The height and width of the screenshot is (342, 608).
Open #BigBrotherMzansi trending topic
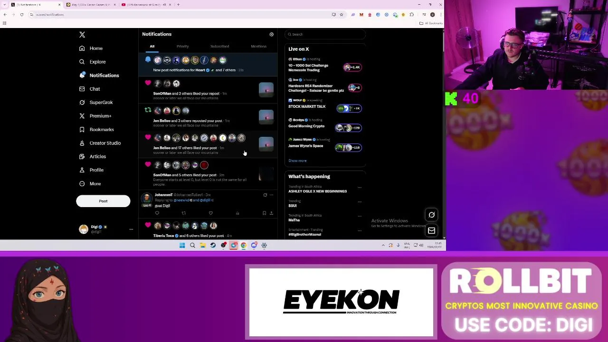(x=304, y=234)
